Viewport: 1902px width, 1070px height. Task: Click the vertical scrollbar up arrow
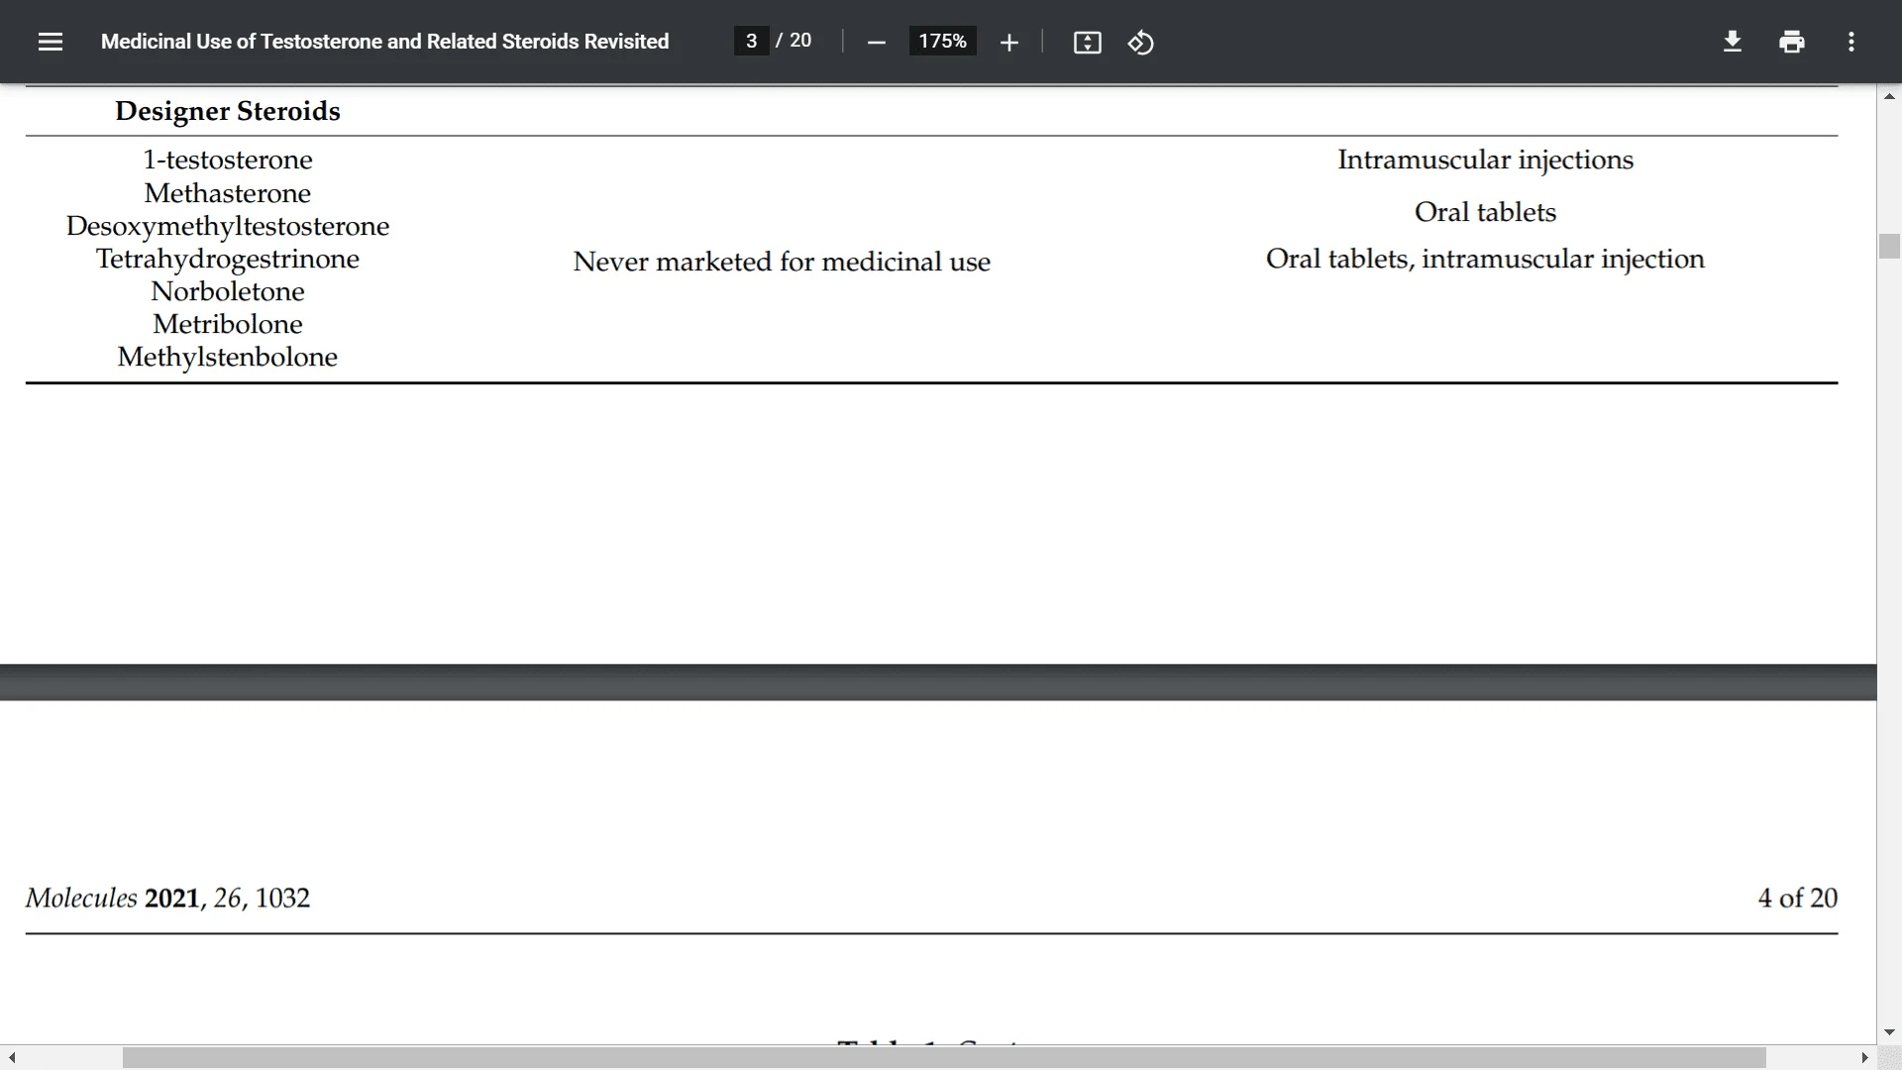1889,96
